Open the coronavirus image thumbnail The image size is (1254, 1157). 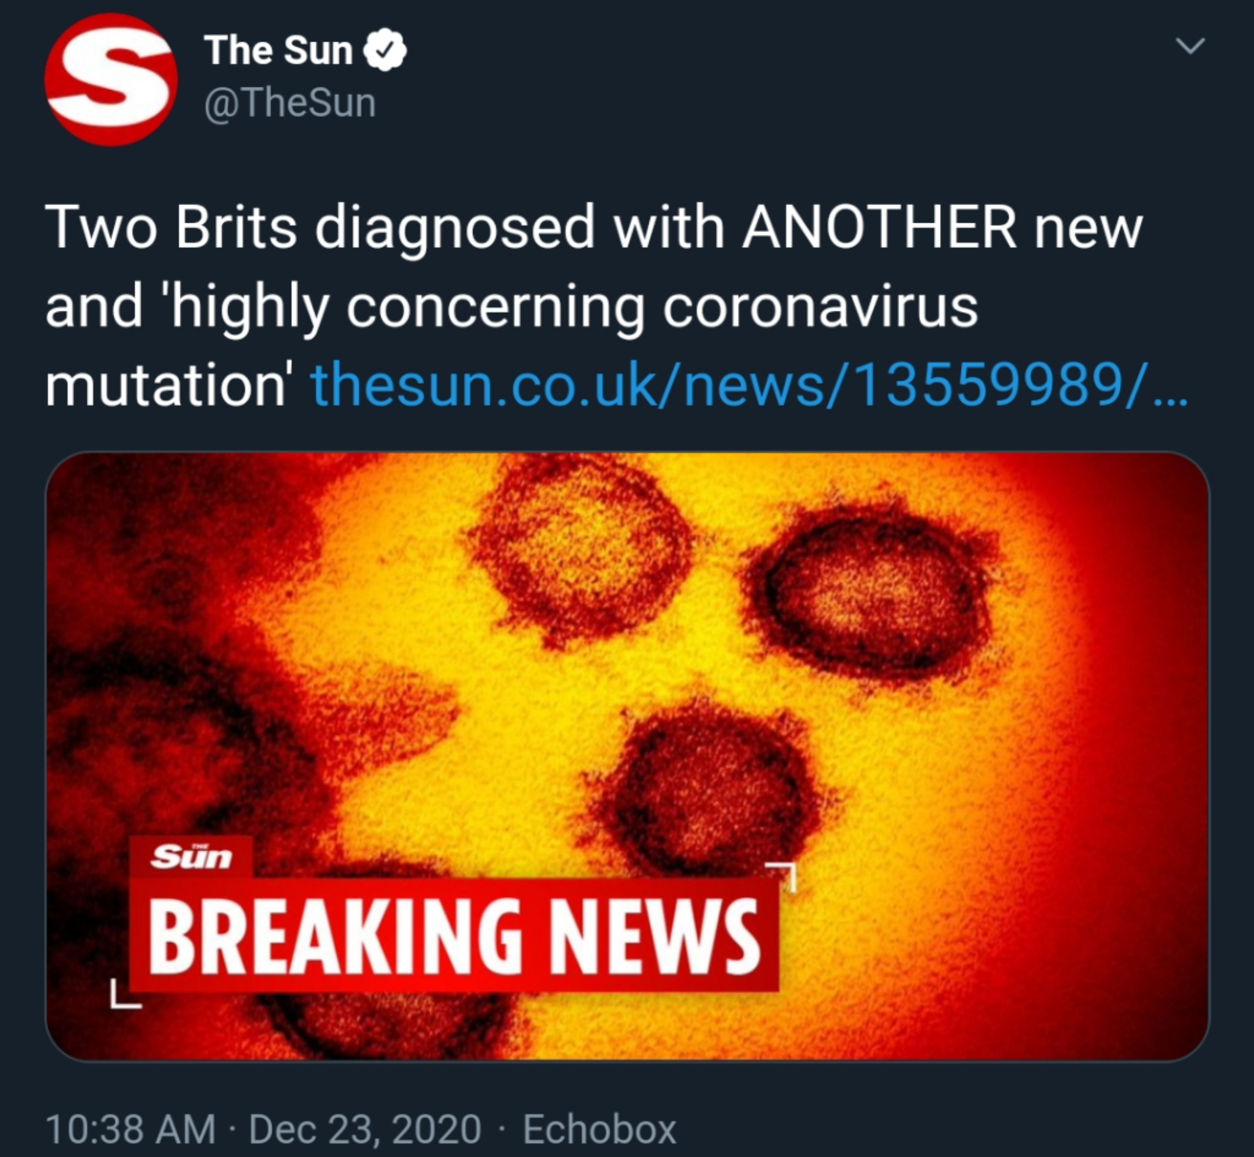pos(628,756)
